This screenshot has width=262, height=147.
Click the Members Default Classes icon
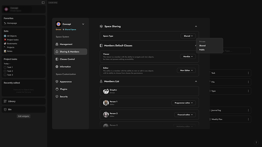[101, 45]
